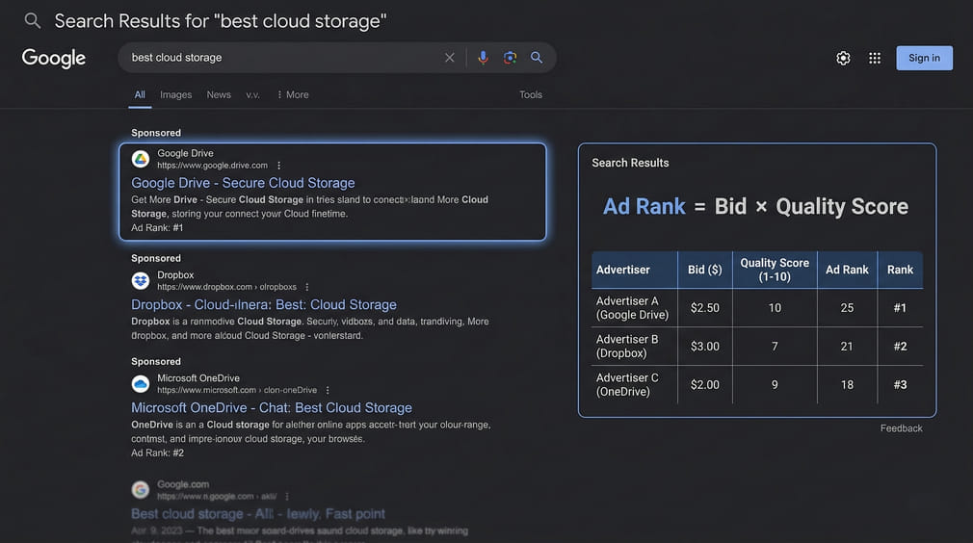Switch to the News tab
Screen dimensions: 973x543
(219, 94)
